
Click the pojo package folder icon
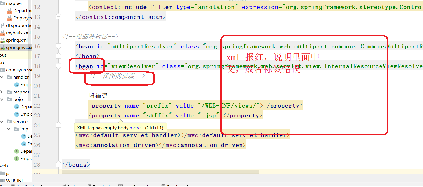pyautogui.click(x=10, y=99)
